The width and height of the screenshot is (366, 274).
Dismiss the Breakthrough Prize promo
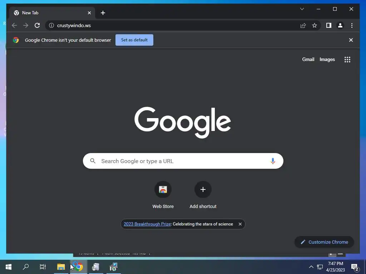pyautogui.click(x=240, y=224)
